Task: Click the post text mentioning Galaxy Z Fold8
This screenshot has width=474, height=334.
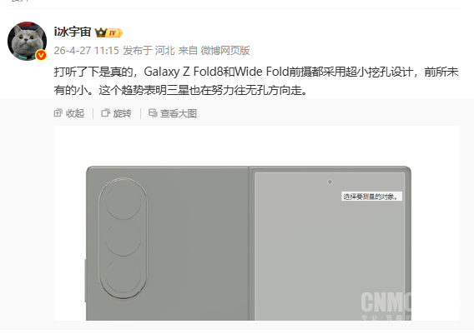Action: [x=256, y=81]
